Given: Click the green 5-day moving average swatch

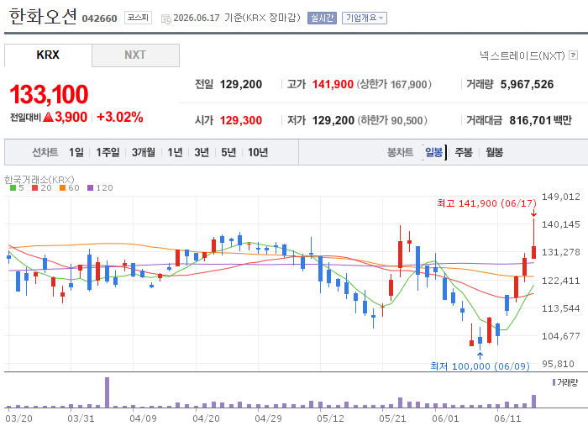Looking at the screenshot, I should [13, 188].
